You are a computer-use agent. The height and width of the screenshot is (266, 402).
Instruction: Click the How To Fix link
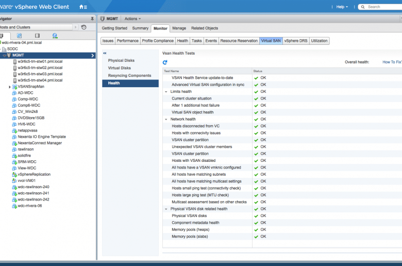[x=392, y=62]
